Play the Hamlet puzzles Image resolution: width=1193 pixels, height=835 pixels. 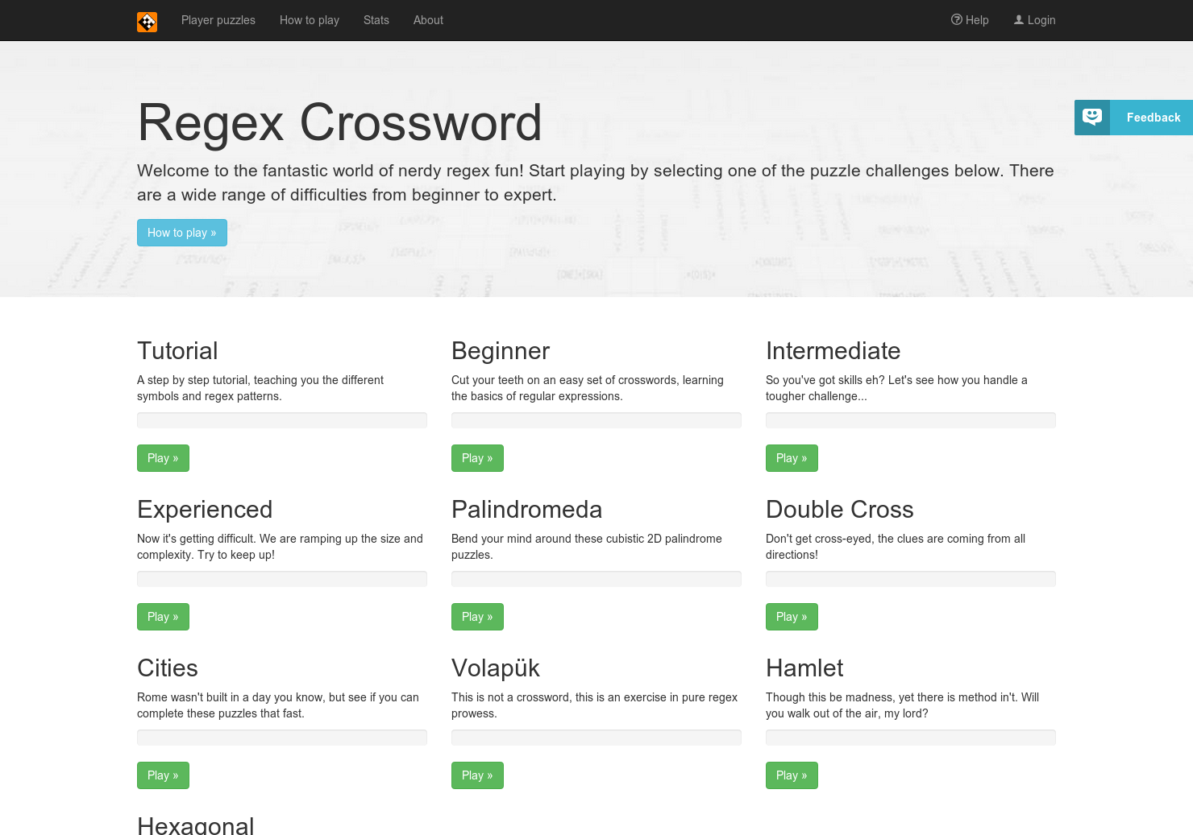[791, 775]
